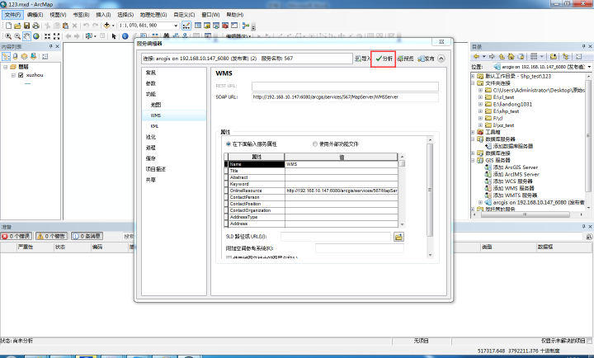Open the Geoprocessing (地理处理) menu
Screen dimensions: 594x358
coord(153,15)
